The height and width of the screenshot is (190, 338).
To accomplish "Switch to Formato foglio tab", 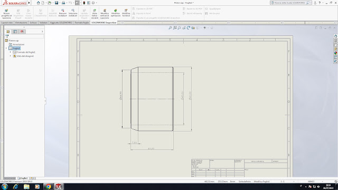I will [x=82, y=23].
